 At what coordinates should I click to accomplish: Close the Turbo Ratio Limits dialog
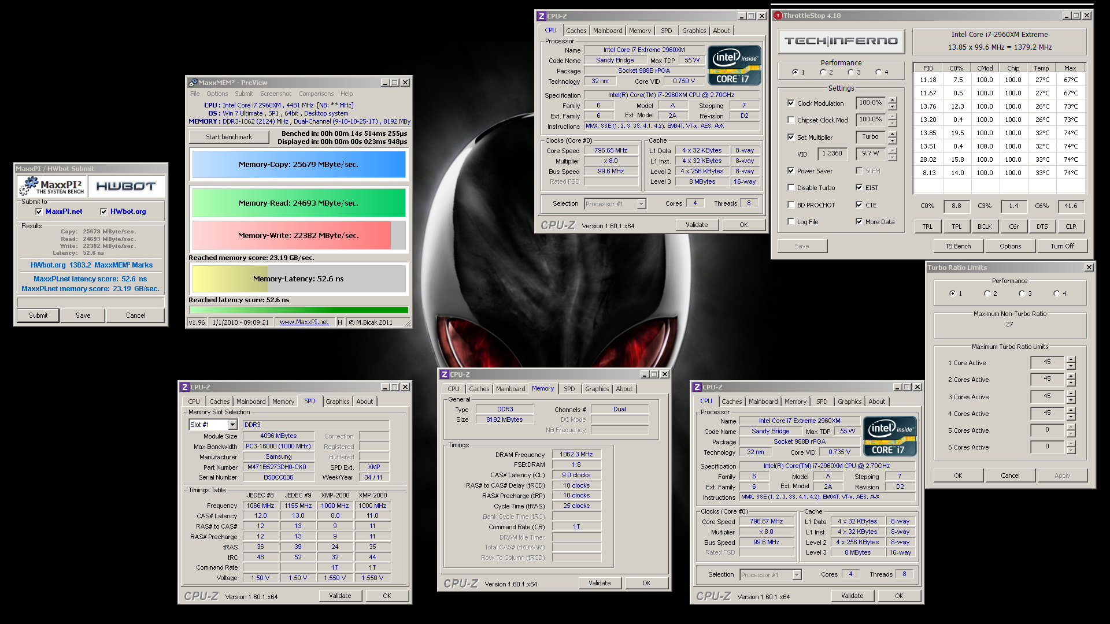[1089, 268]
